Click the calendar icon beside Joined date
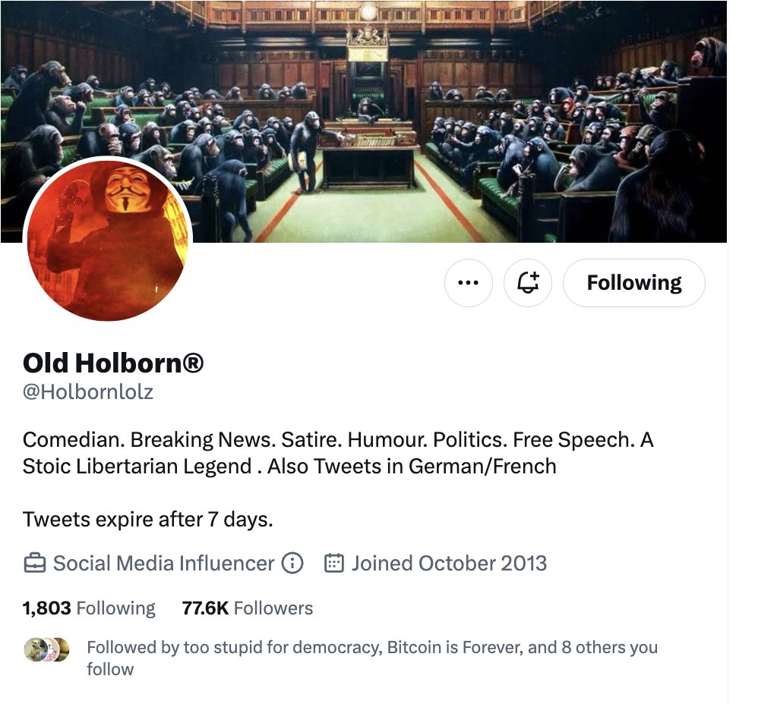The image size is (758, 704). pos(333,564)
